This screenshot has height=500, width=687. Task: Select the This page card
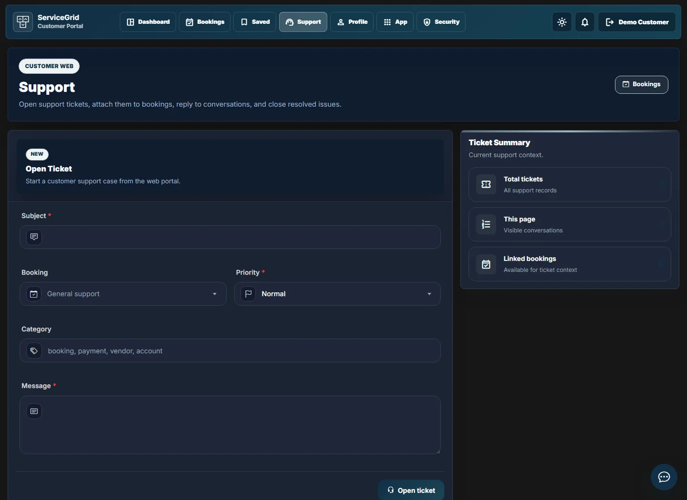570,224
